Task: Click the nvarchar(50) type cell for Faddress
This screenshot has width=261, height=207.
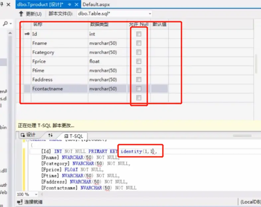Action: tap(108, 79)
